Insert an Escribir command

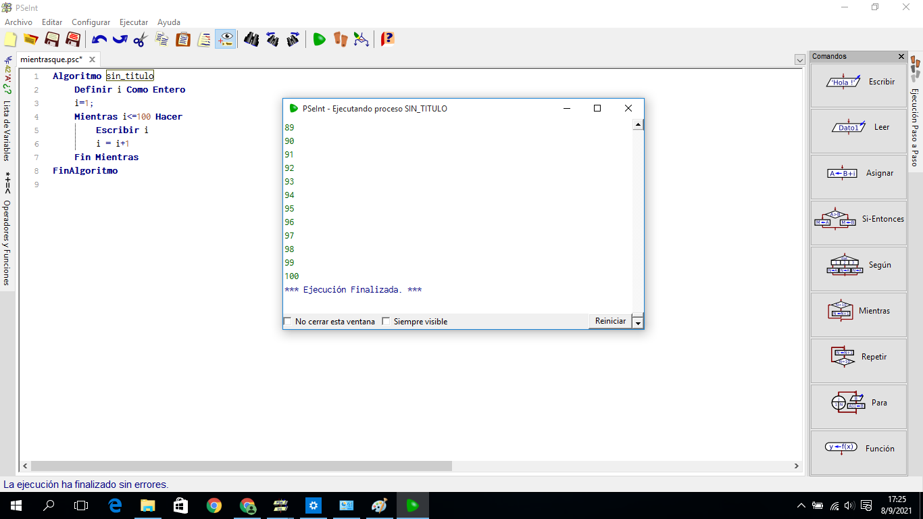pyautogui.click(x=859, y=85)
